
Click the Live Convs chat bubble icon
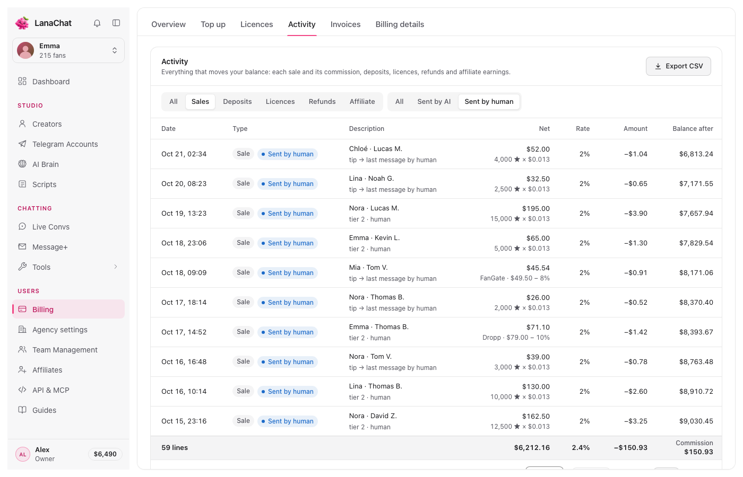(x=22, y=226)
